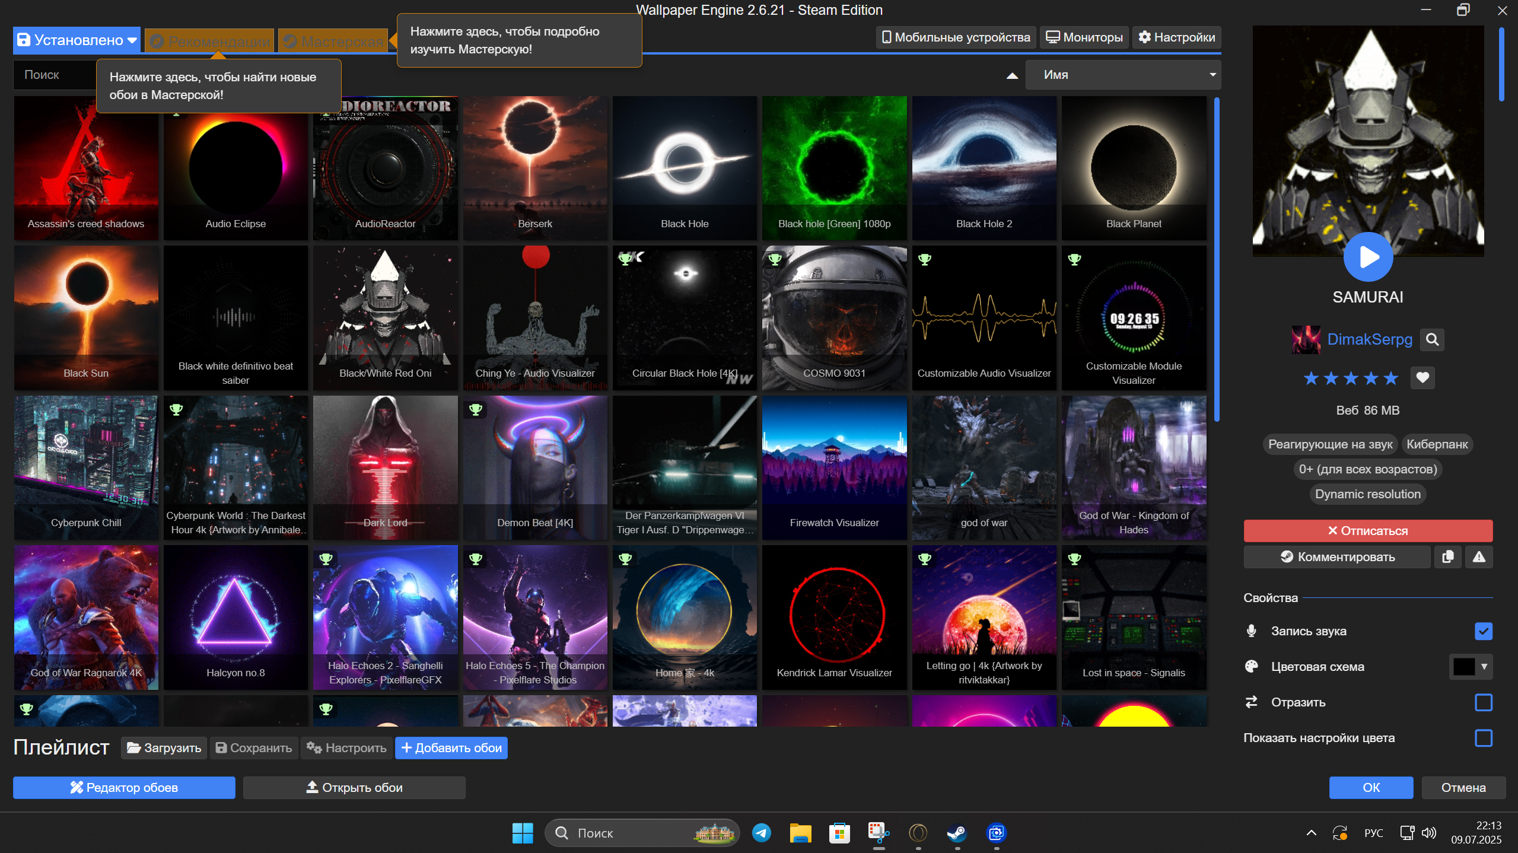Screen dimensions: 1518x853
Task: Click the 0+ (для всех возрастов) tag
Action: point(1367,469)
